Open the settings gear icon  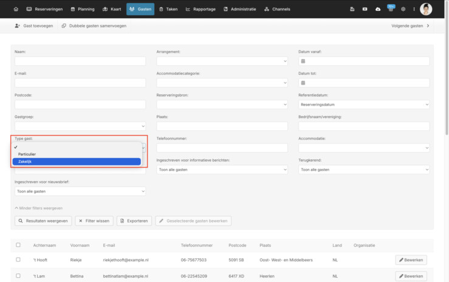click(x=403, y=9)
